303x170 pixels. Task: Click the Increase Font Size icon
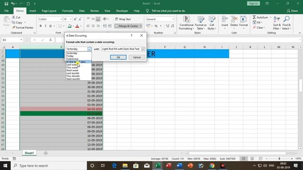click(75, 19)
